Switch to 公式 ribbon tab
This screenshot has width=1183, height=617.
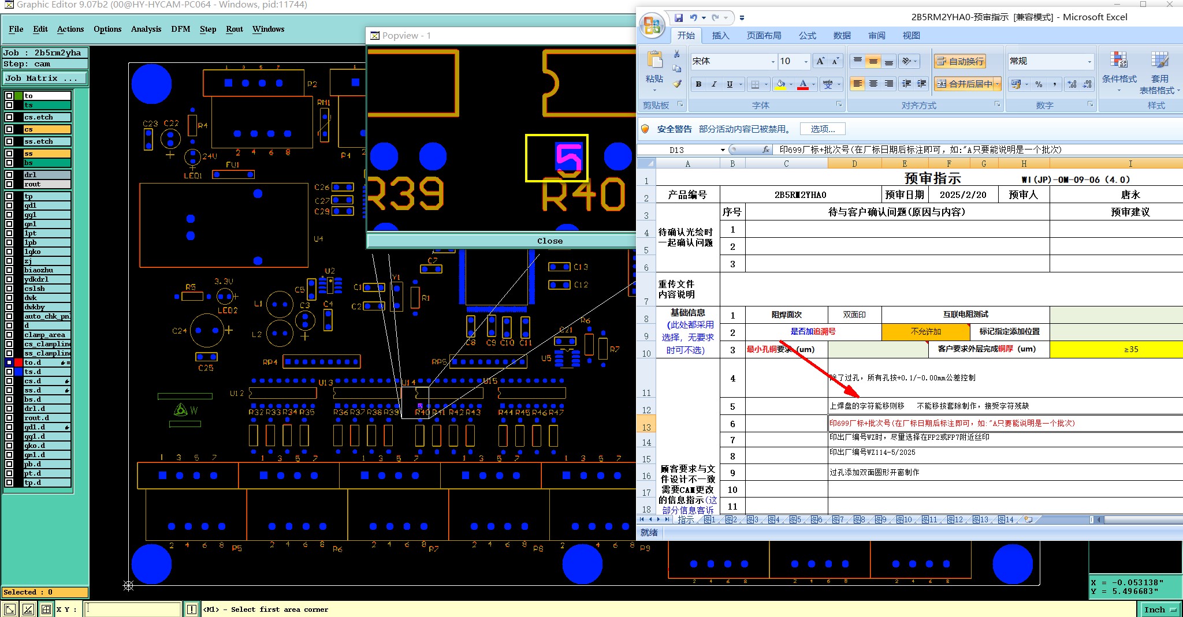(807, 36)
